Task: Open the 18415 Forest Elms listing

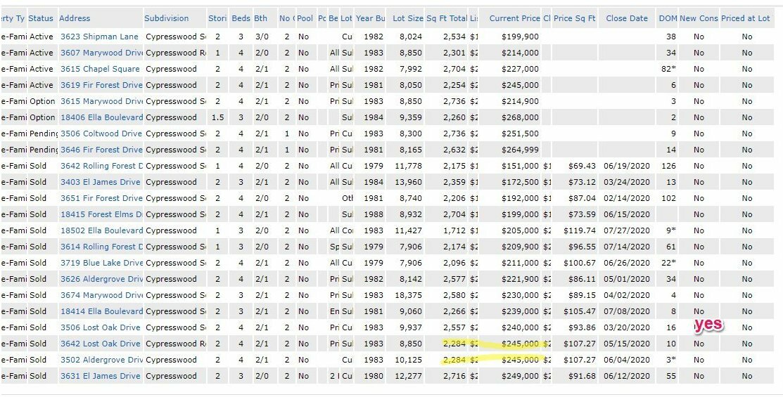Action: point(101,214)
